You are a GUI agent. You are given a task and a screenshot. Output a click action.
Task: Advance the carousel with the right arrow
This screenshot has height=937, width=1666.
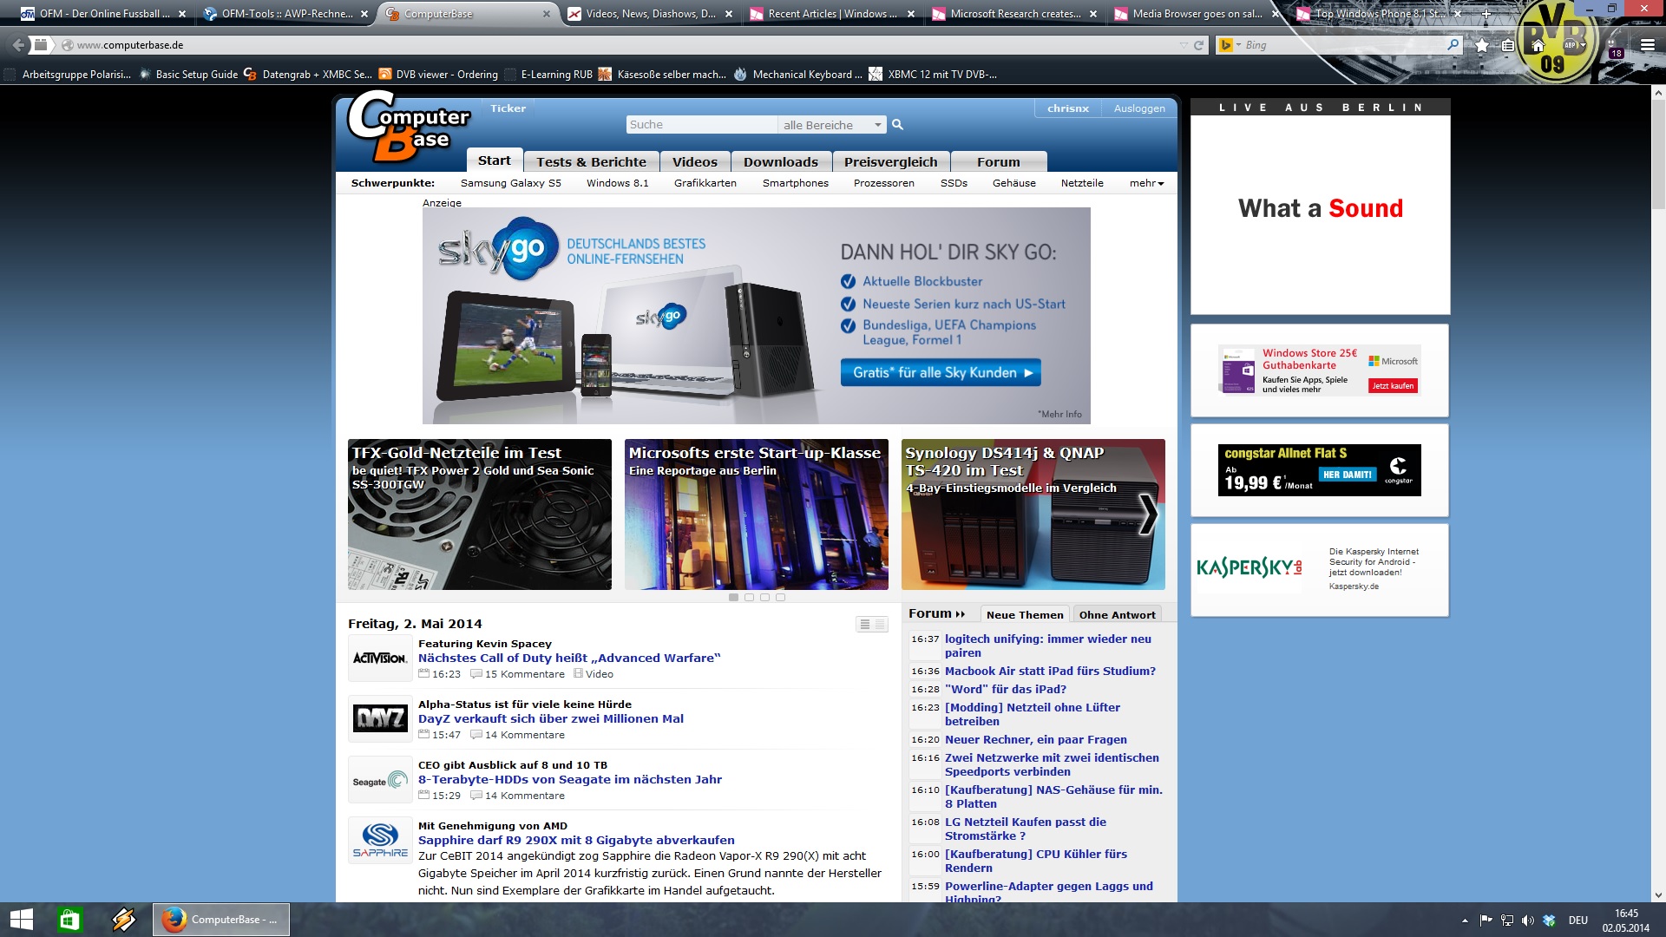click(x=1148, y=514)
